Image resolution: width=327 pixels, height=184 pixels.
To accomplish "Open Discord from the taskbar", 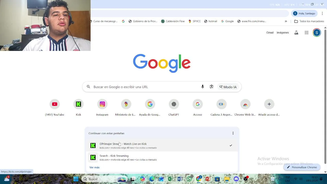I will [236, 179].
